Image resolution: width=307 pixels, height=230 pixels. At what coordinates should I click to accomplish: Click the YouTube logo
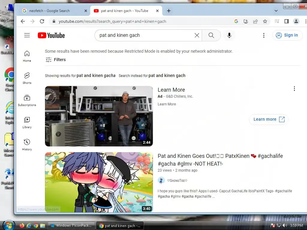tap(51, 35)
